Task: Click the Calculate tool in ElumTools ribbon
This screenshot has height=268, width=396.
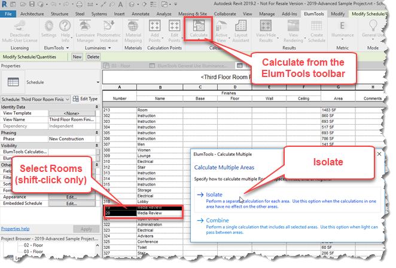Action: pos(199,29)
